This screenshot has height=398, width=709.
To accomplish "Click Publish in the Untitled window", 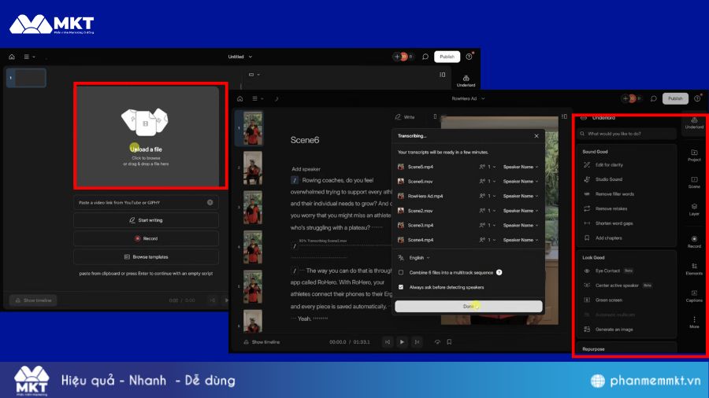I will [x=447, y=57].
